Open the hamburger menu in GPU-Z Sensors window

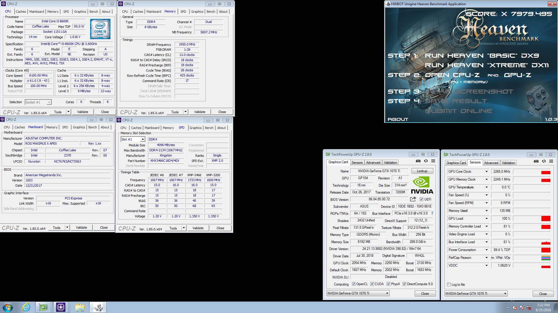click(x=551, y=161)
